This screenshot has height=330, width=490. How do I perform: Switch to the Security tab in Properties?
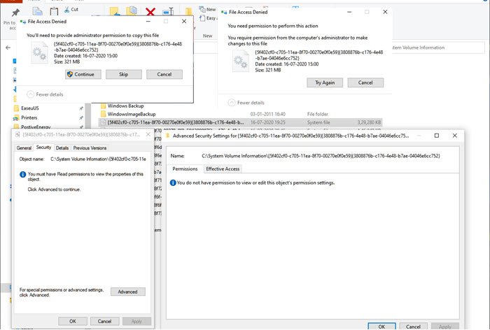tap(43, 148)
